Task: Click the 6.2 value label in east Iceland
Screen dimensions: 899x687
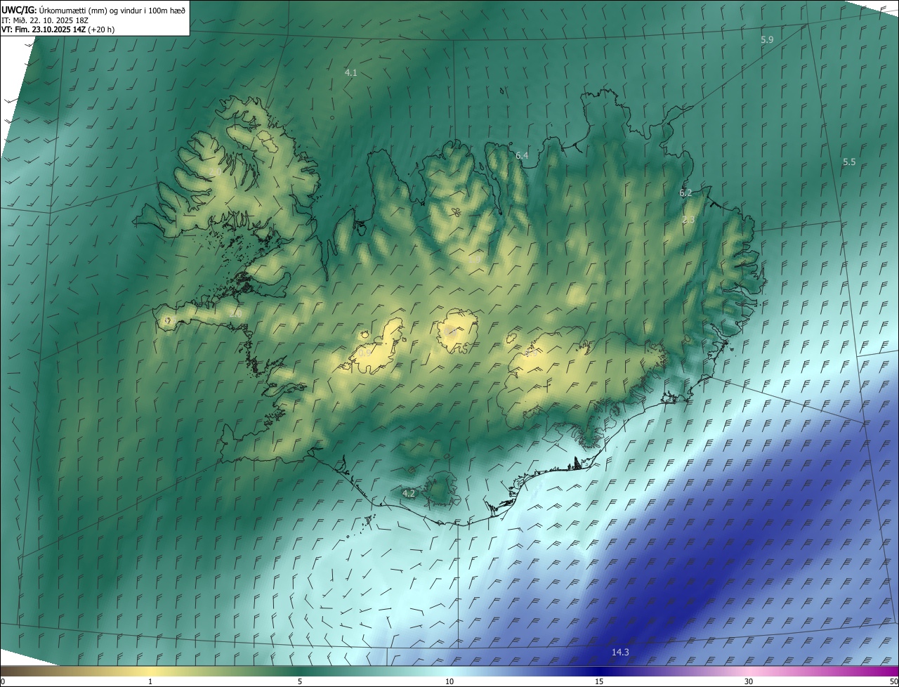Action: pyautogui.click(x=685, y=193)
